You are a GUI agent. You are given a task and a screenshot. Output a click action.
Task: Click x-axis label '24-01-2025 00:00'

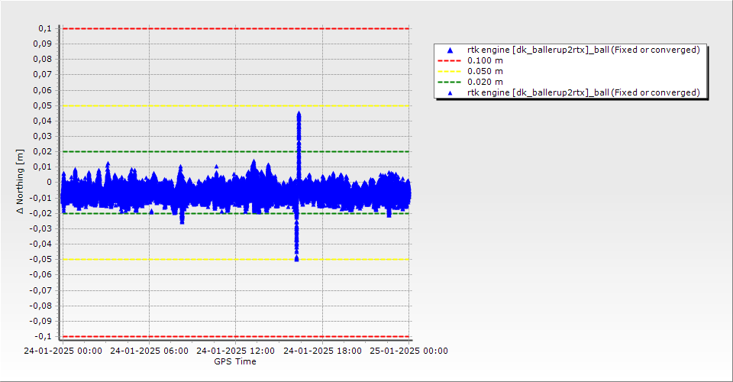click(x=63, y=351)
